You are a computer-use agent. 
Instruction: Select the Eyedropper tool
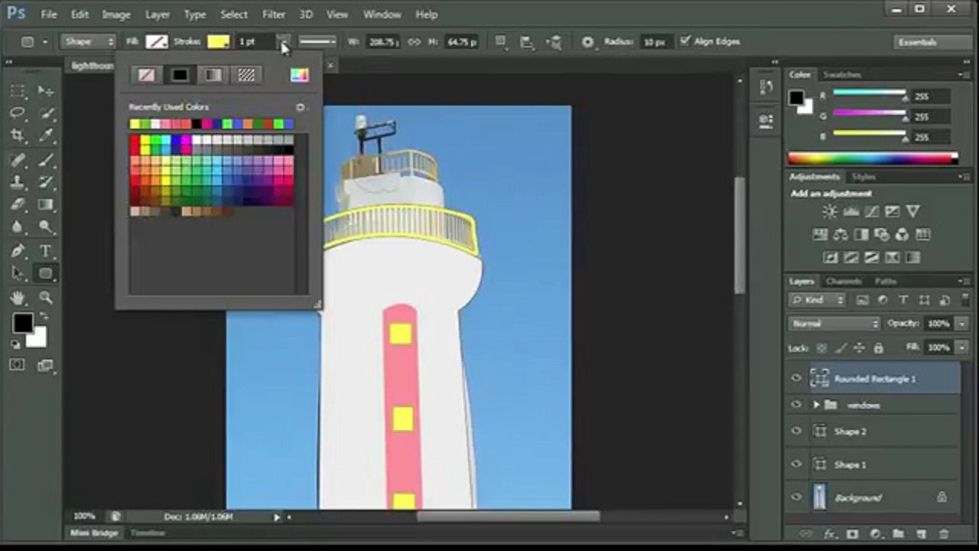pos(46,135)
